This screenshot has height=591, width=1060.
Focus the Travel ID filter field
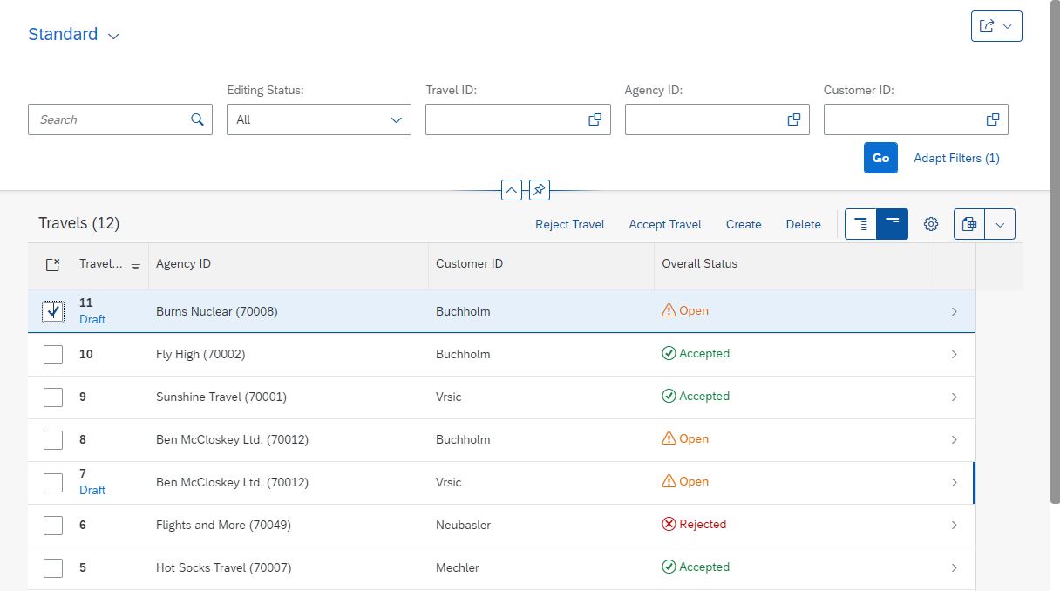tap(518, 119)
